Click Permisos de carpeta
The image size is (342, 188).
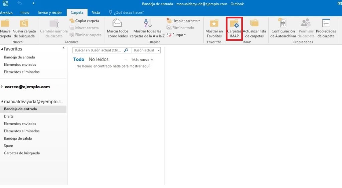[x=306, y=29]
